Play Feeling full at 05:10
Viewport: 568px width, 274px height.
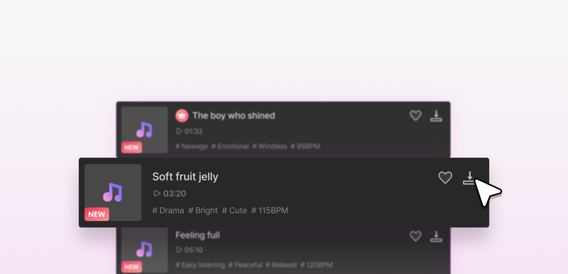pyautogui.click(x=179, y=250)
